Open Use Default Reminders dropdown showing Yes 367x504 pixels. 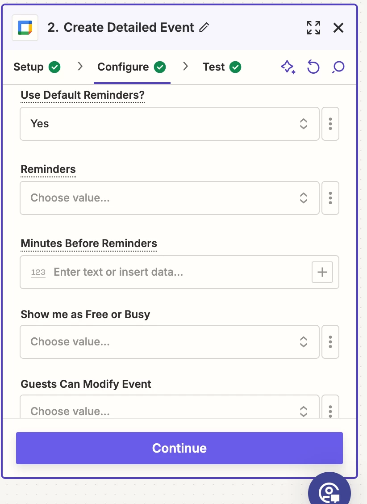point(170,124)
